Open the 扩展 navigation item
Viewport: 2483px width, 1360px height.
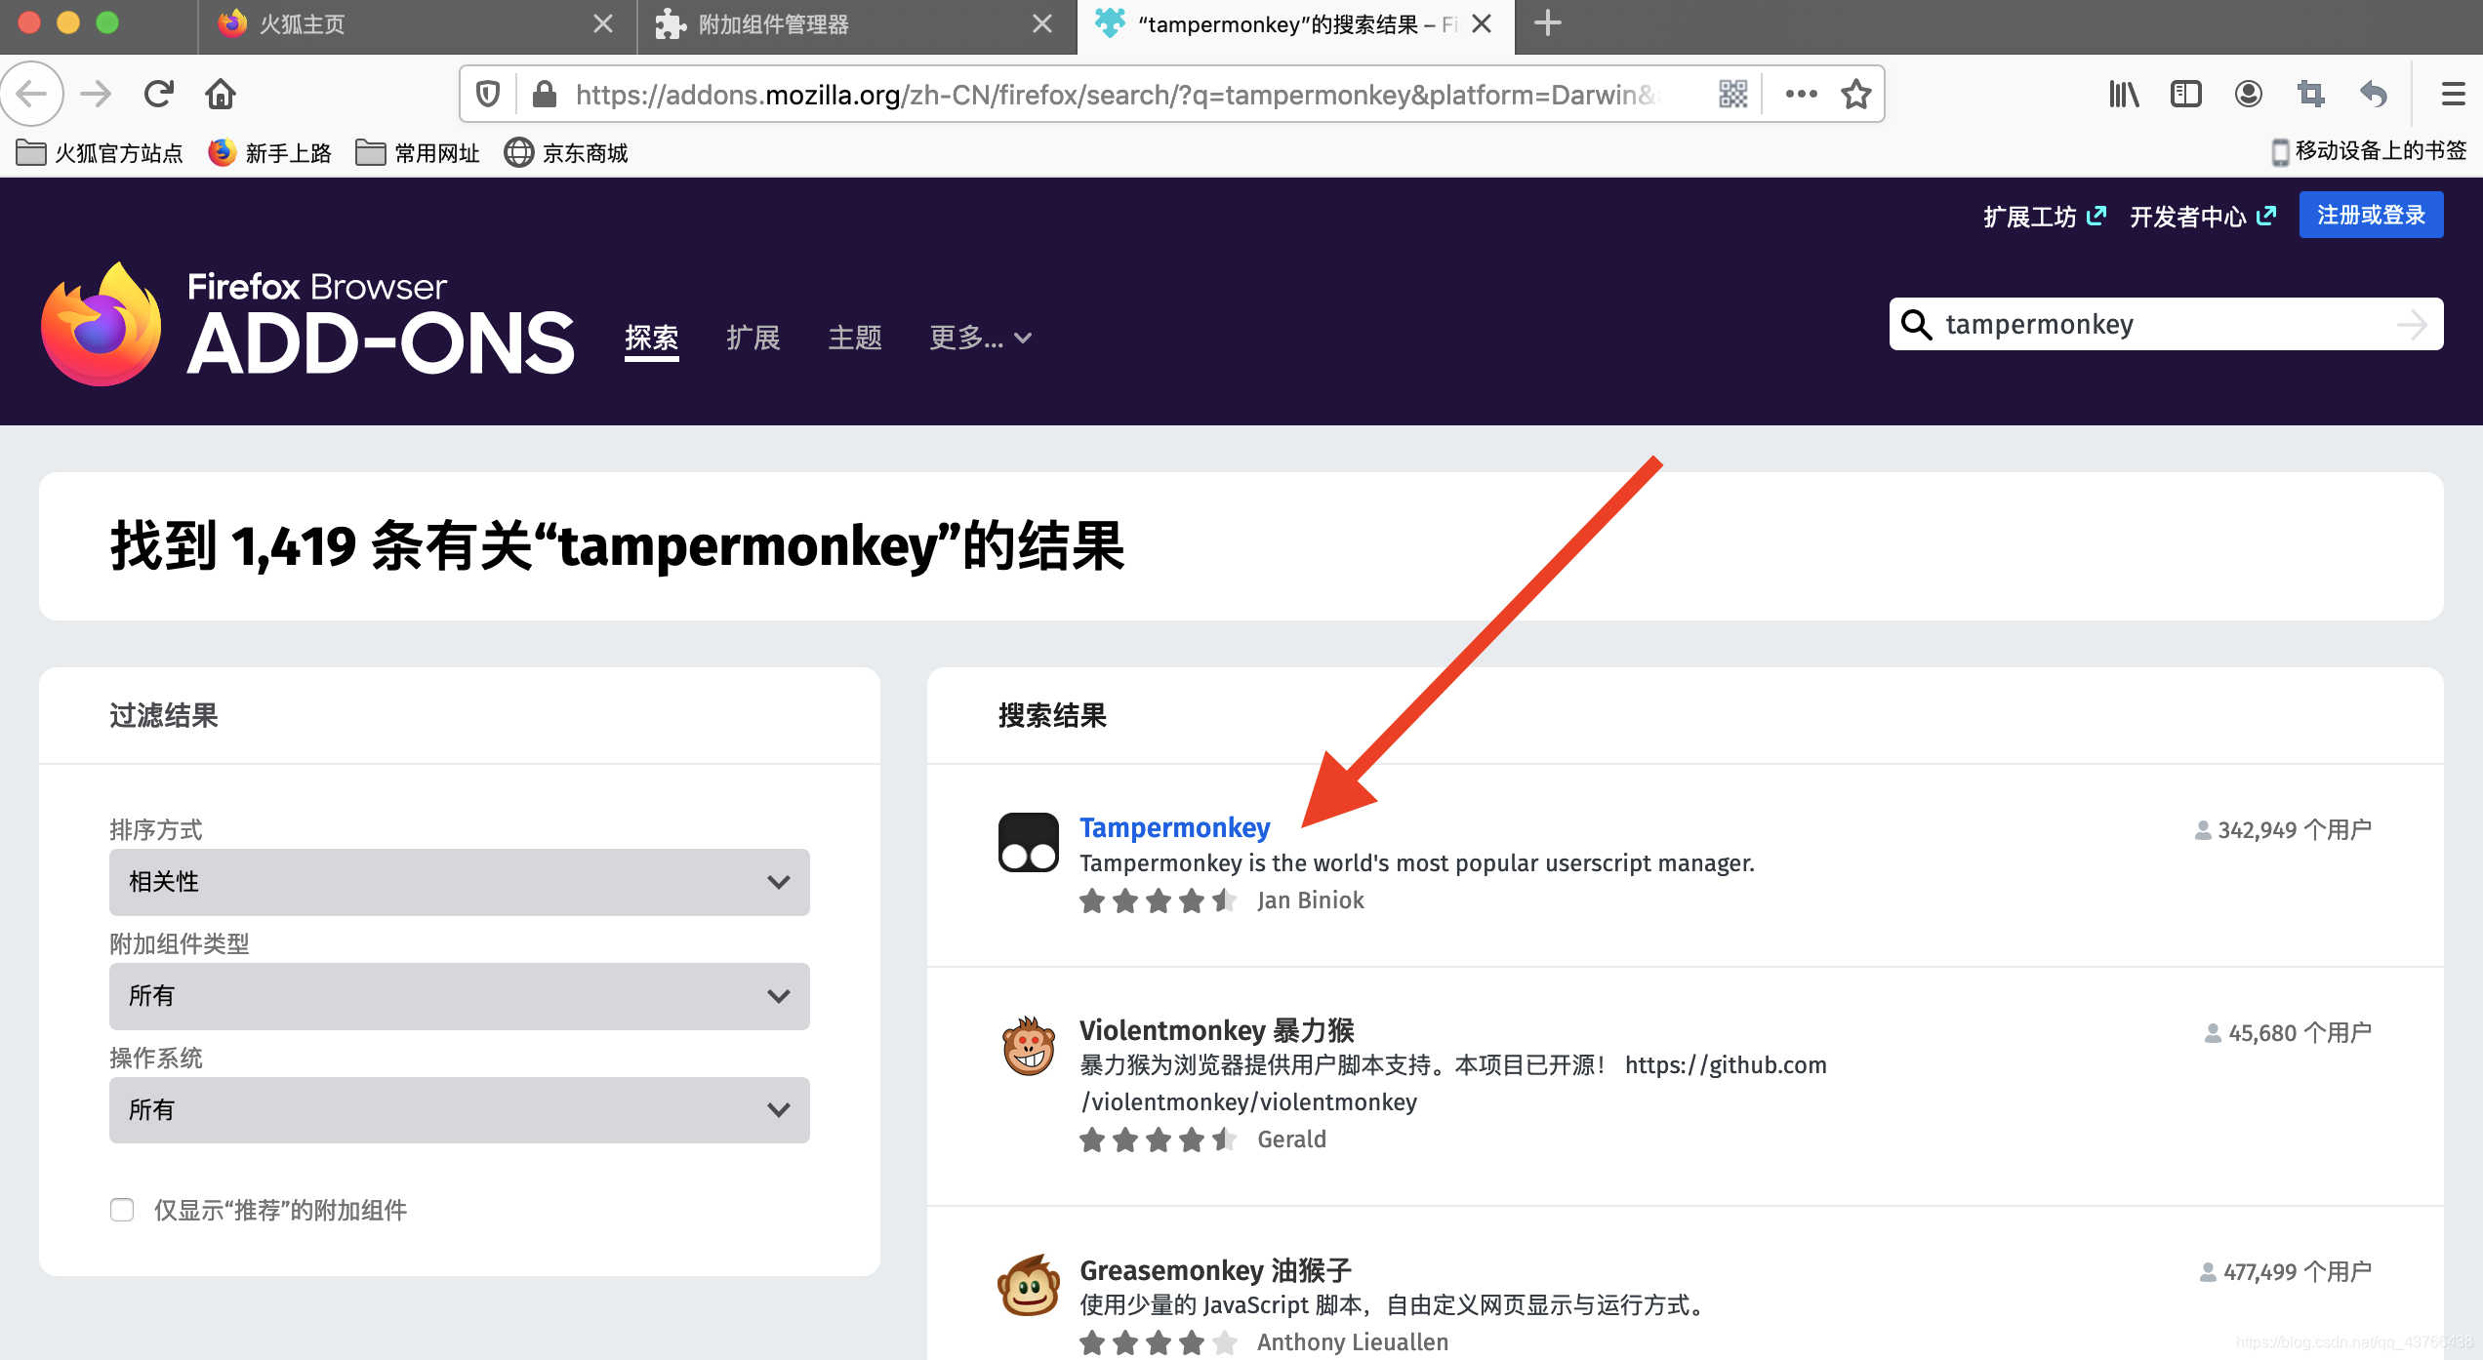753,338
